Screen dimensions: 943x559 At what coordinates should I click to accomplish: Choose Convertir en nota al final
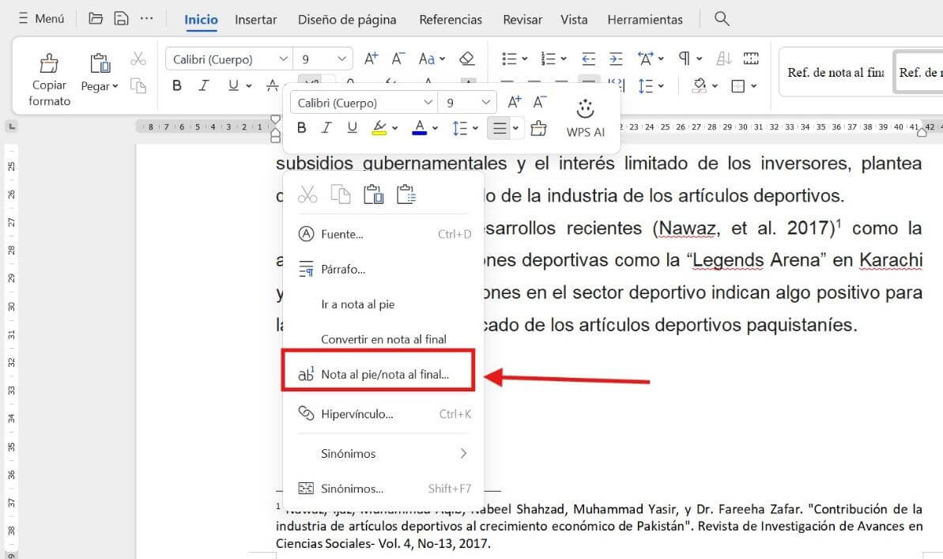[x=384, y=338]
